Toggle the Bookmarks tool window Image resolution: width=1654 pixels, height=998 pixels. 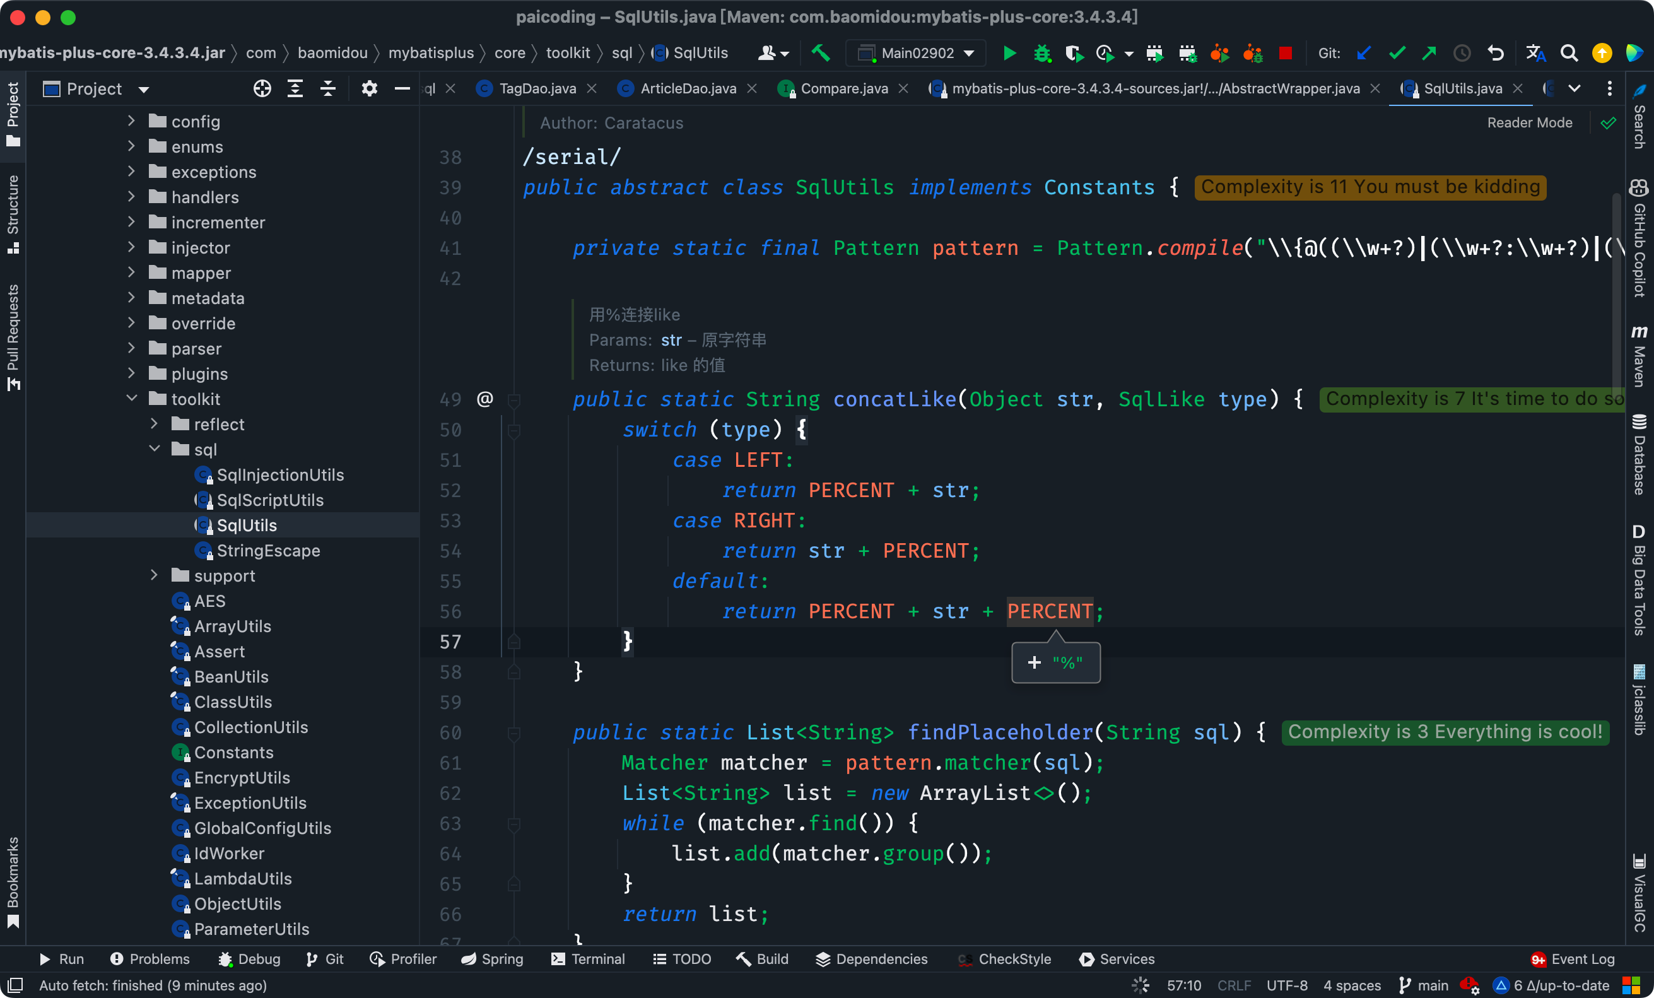pyautogui.click(x=13, y=880)
